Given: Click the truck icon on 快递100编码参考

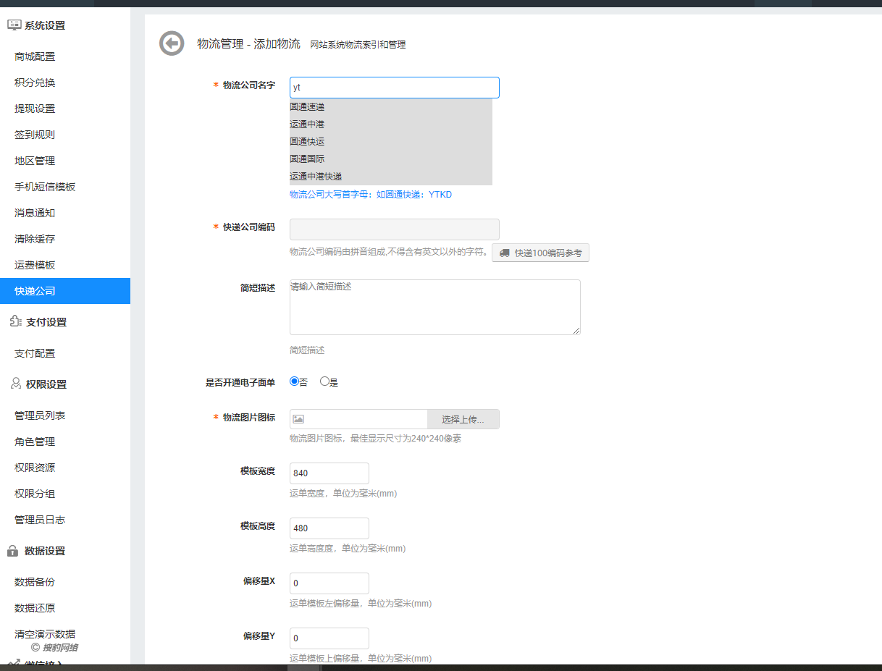Looking at the screenshot, I should 504,253.
